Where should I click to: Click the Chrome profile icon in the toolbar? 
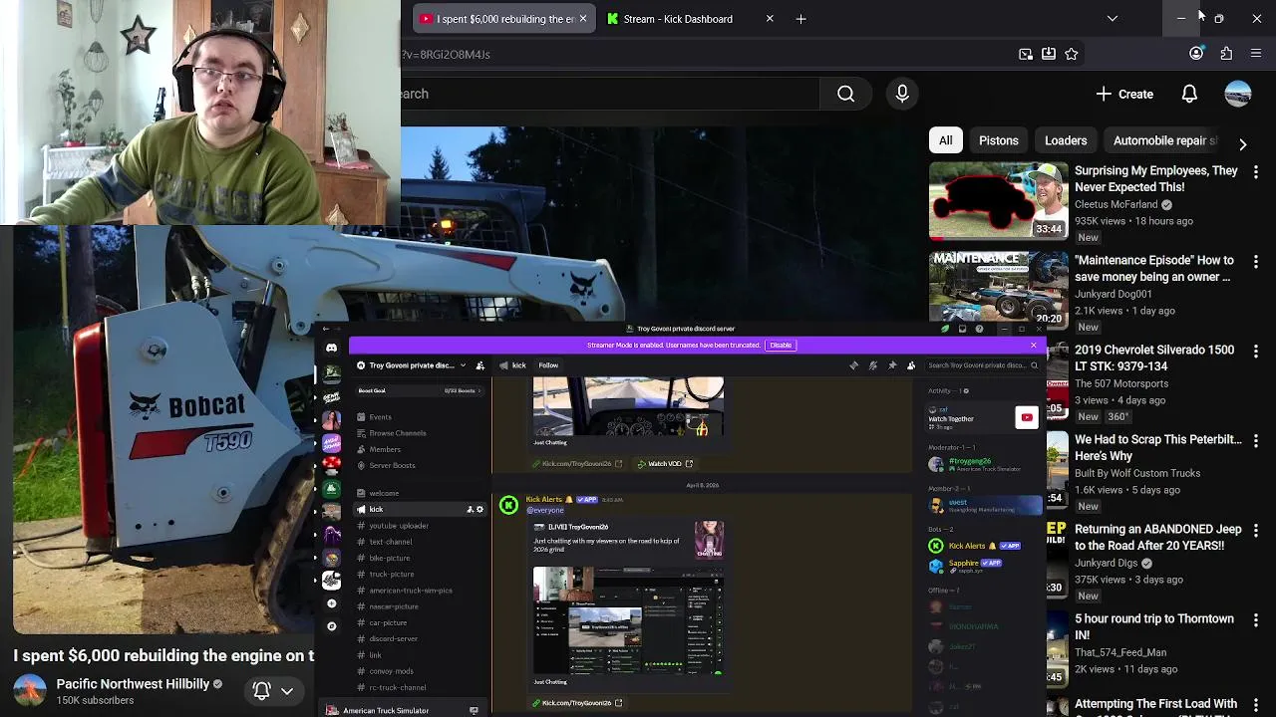coord(1196,54)
